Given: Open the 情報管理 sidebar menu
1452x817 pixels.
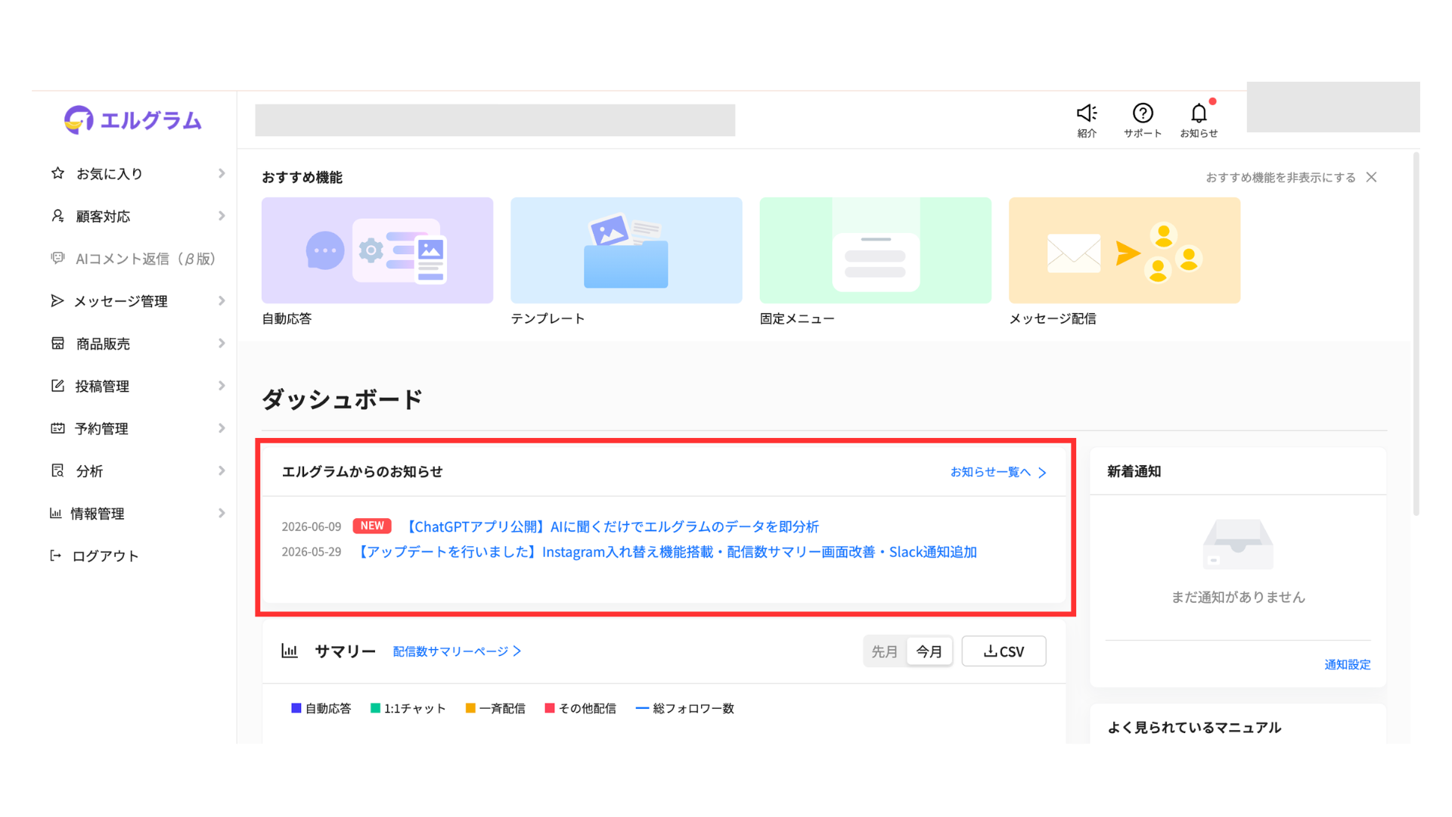Looking at the screenshot, I should coord(138,513).
